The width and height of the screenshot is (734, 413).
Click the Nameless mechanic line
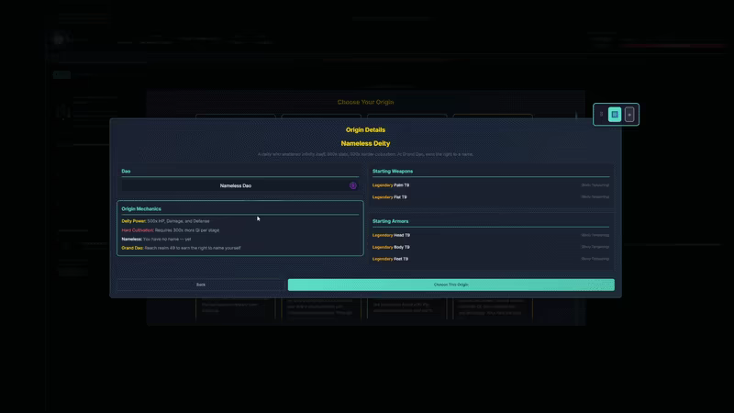coord(156,240)
